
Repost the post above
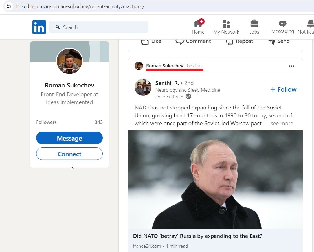[x=239, y=41]
